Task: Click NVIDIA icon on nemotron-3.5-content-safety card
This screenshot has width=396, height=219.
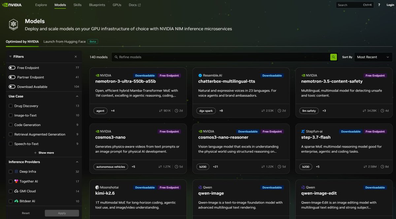Action: click(303, 75)
